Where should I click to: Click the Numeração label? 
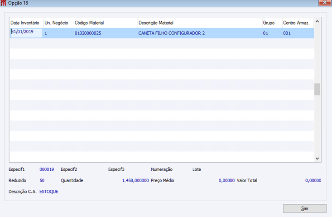click(x=162, y=169)
